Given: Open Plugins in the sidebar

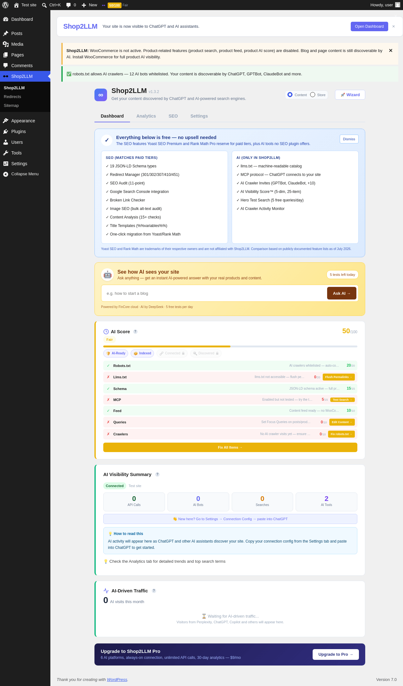Looking at the screenshot, I should [x=25, y=131].
